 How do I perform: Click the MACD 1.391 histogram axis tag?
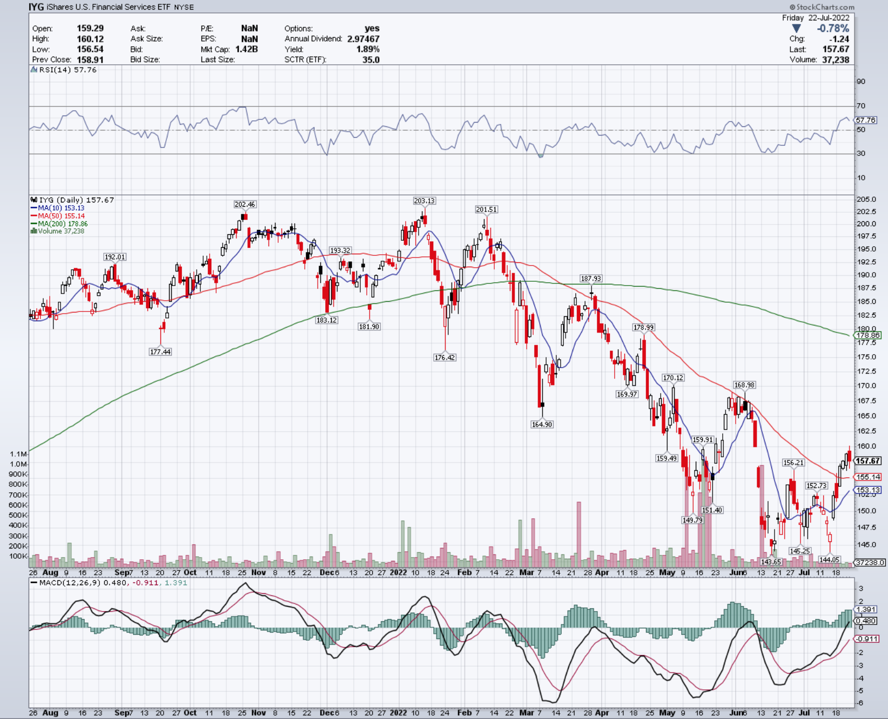click(x=866, y=609)
